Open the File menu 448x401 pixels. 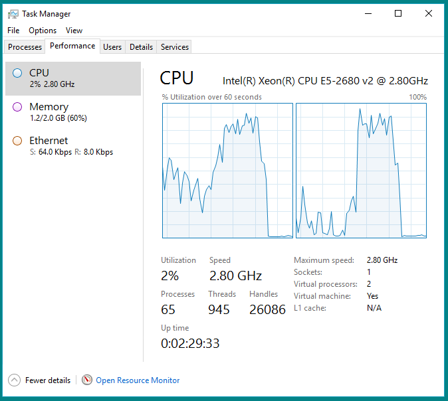tap(13, 31)
